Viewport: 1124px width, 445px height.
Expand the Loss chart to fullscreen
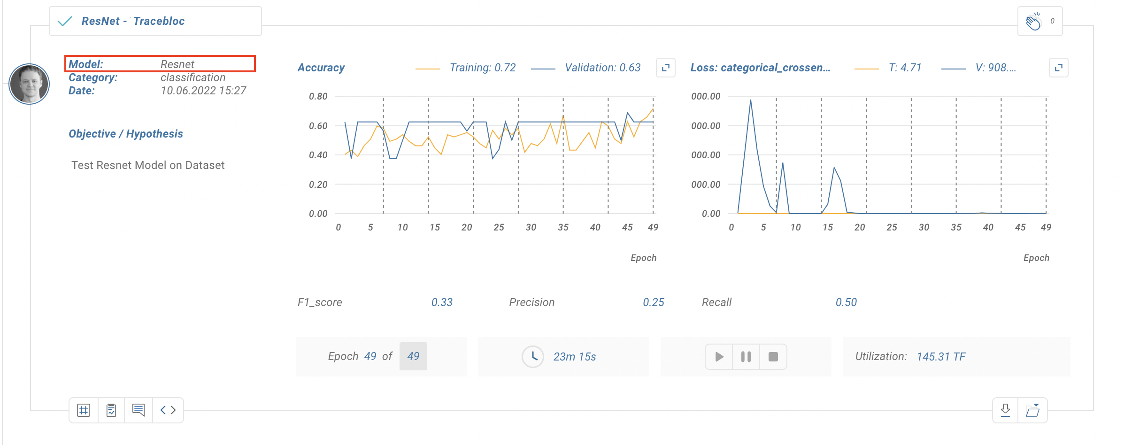(1058, 68)
